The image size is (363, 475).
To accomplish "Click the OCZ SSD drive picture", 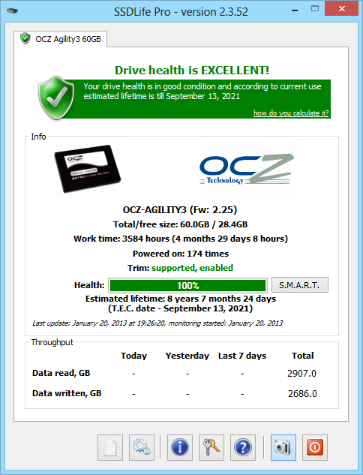I will pyautogui.click(x=88, y=168).
